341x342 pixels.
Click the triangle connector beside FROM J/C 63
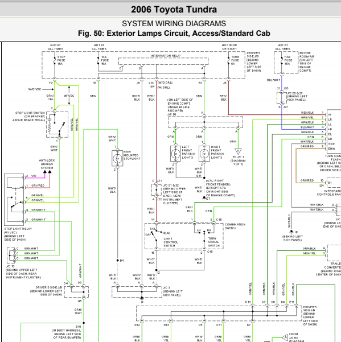[285, 337]
